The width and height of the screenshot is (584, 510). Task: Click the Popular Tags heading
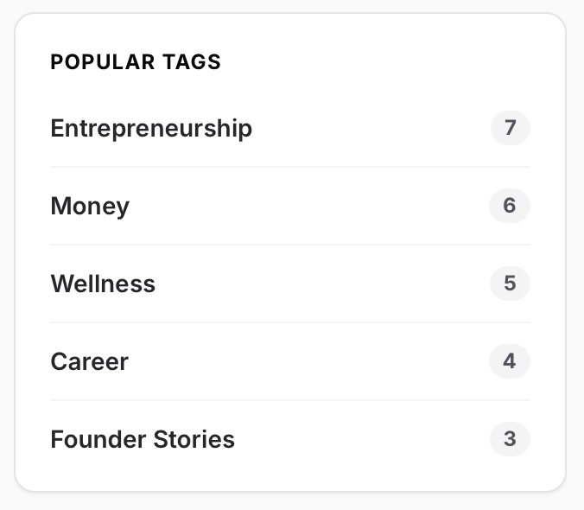pyautogui.click(x=136, y=62)
